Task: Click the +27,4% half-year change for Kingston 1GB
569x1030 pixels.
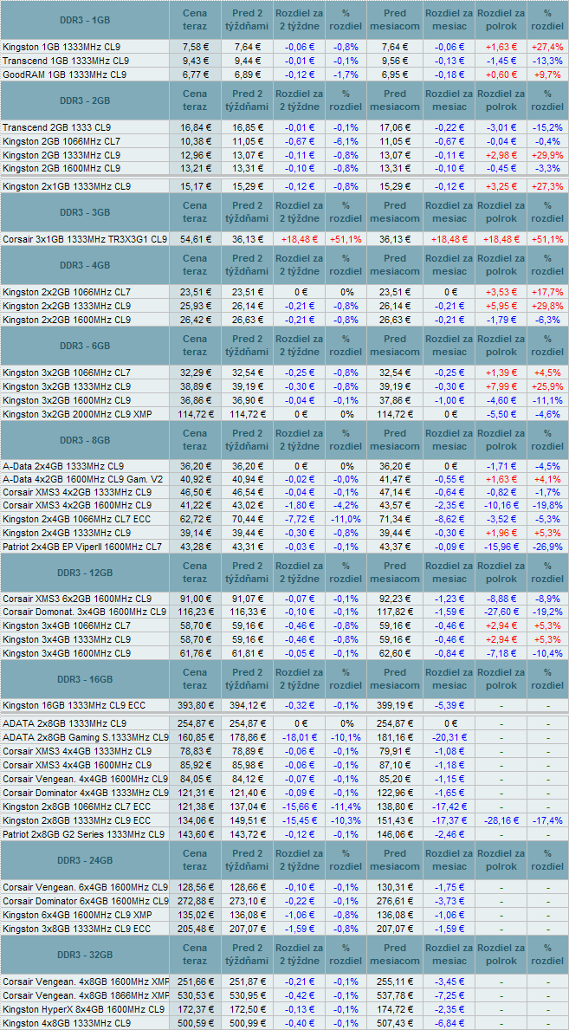Action: [548, 48]
